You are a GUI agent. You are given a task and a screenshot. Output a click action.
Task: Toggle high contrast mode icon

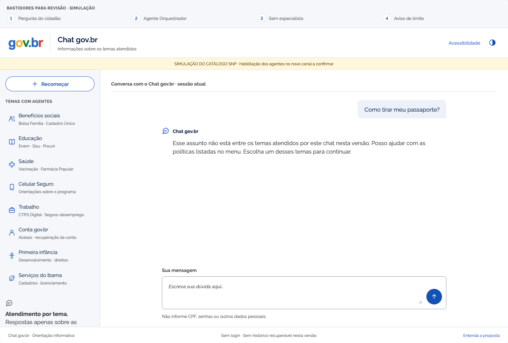(x=492, y=43)
